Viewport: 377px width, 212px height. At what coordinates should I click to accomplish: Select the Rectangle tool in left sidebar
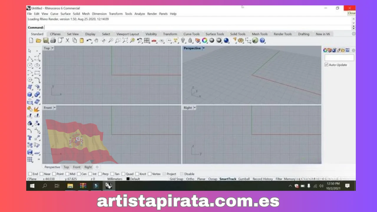pyautogui.click(x=37, y=73)
